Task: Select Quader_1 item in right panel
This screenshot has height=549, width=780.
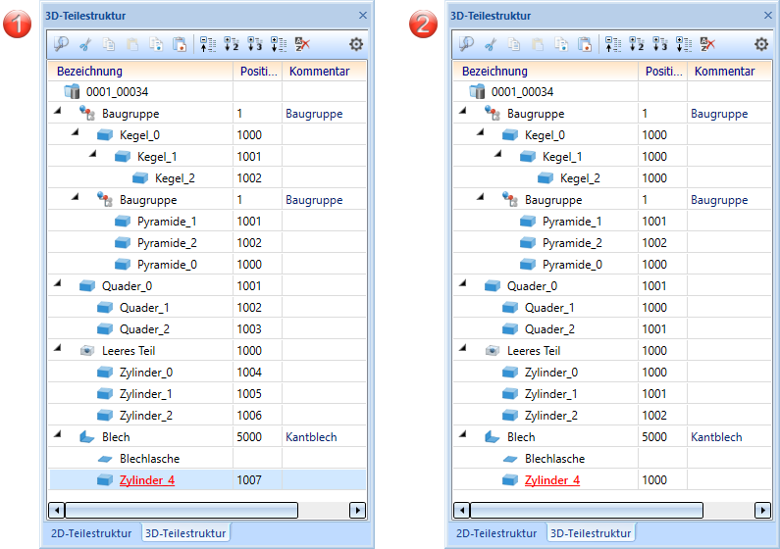Action: [549, 308]
